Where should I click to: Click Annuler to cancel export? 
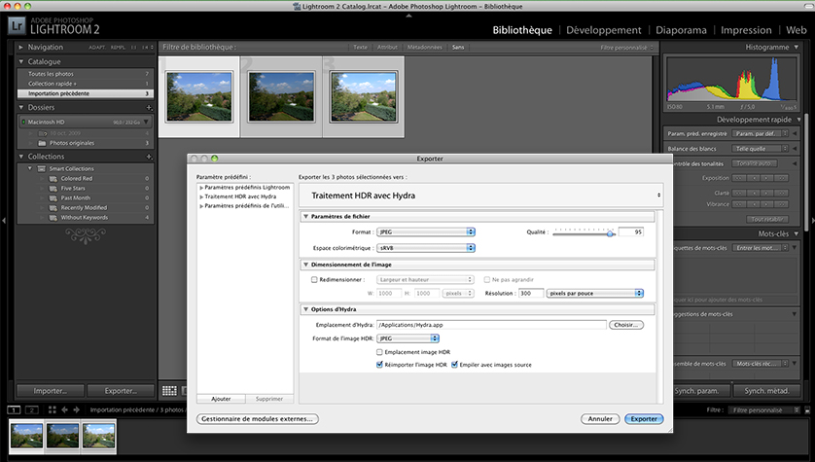(600, 419)
